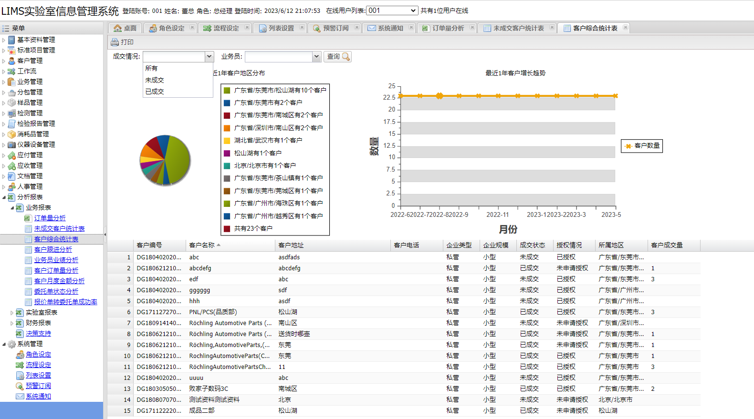754x419 pixels.
Task: Click cell PNL/PCS(品质部) in table
Action: 213,312
